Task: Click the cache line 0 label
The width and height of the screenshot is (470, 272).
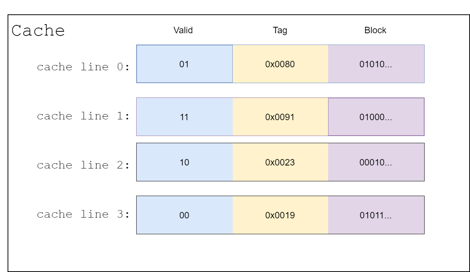Action: [83, 67]
